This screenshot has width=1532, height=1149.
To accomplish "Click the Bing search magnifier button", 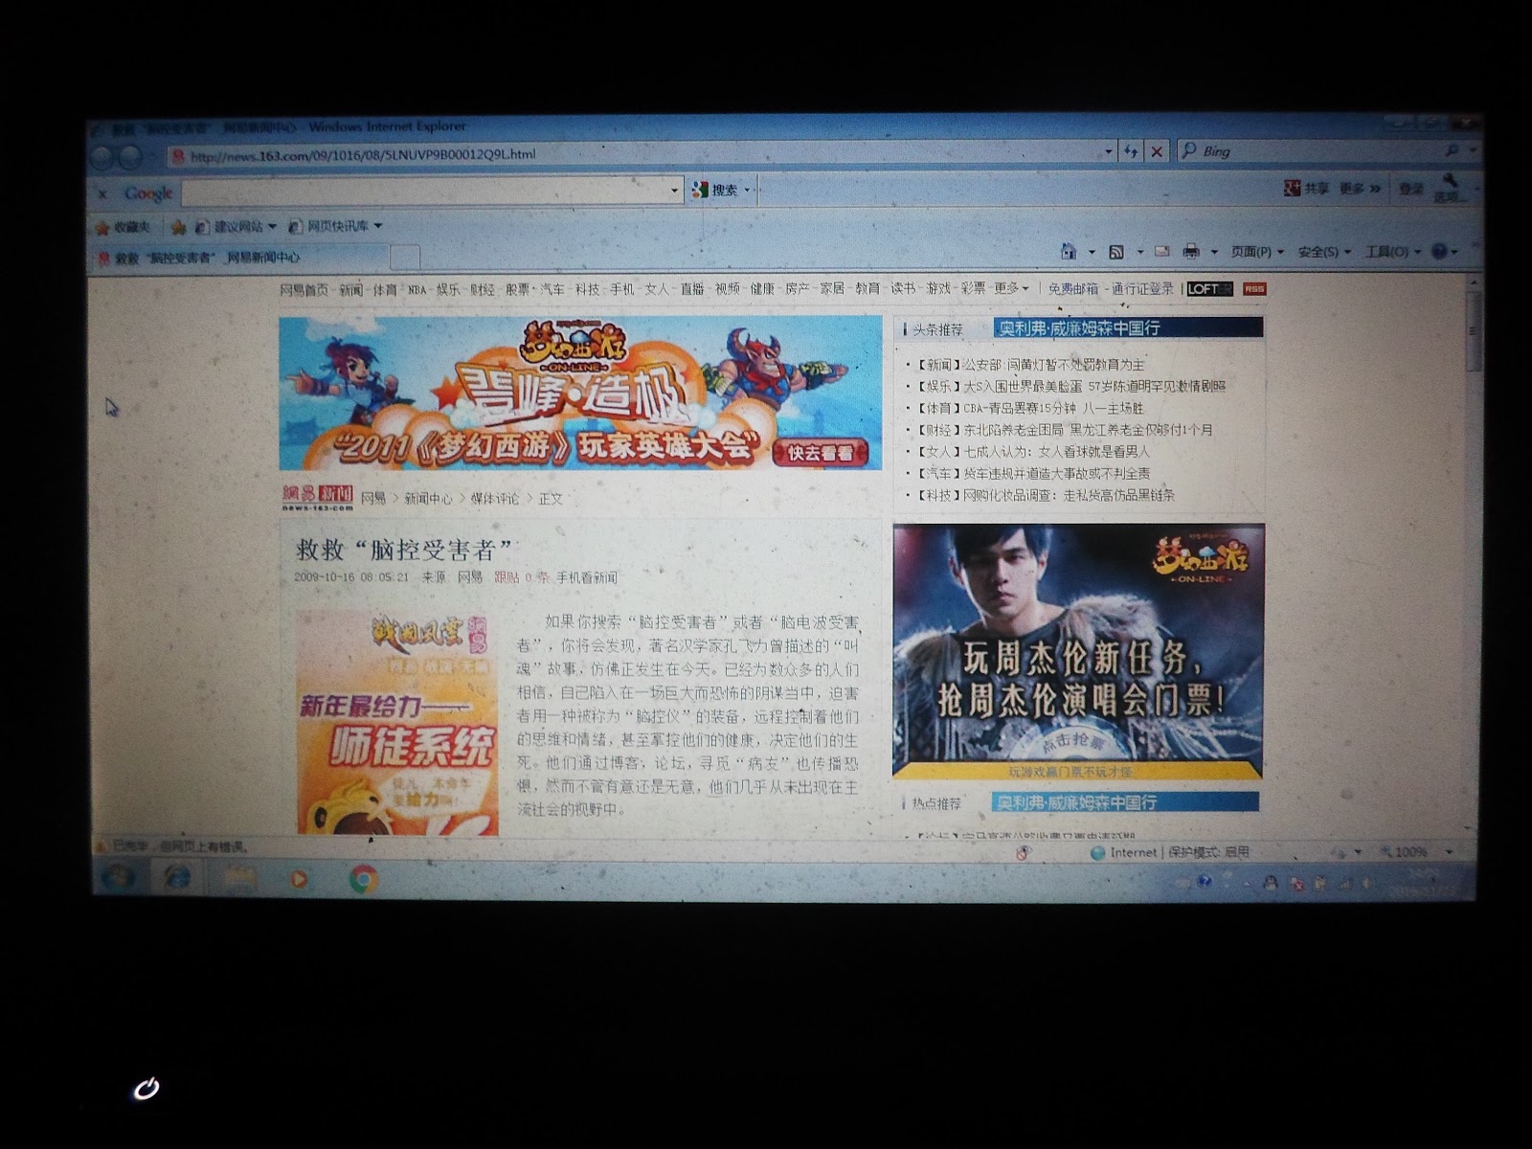I will [1453, 150].
